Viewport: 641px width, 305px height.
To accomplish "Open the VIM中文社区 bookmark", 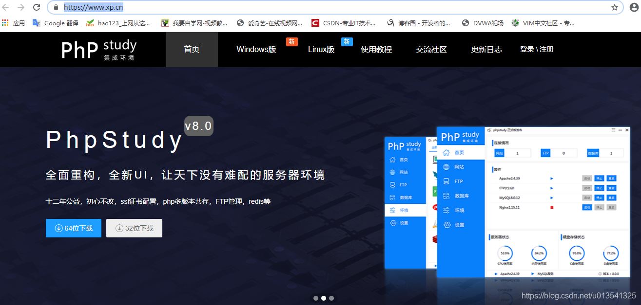I will (543, 23).
